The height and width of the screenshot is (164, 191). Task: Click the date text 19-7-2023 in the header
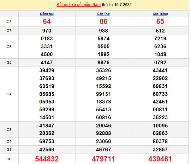tap(124, 5)
